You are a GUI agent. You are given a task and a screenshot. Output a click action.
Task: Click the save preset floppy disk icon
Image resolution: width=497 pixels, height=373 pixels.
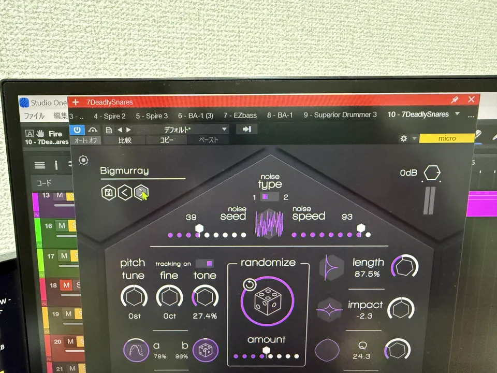pos(108,193)
